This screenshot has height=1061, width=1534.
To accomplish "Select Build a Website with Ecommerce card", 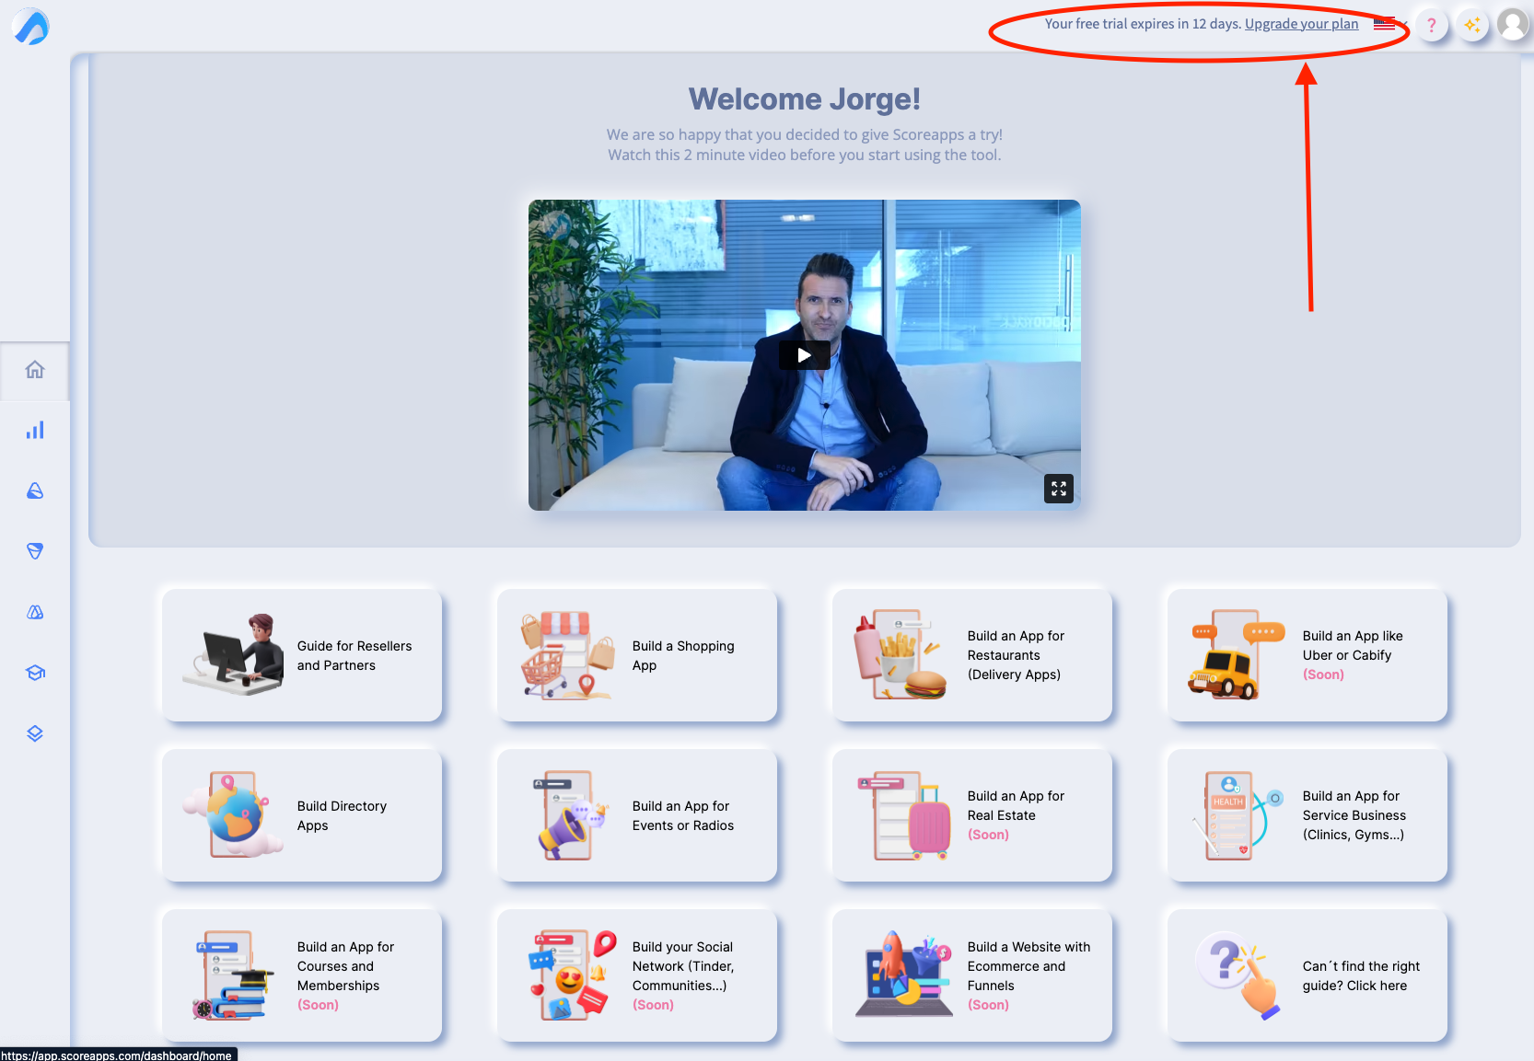I will pyautogui.click(x=972, y=975).
